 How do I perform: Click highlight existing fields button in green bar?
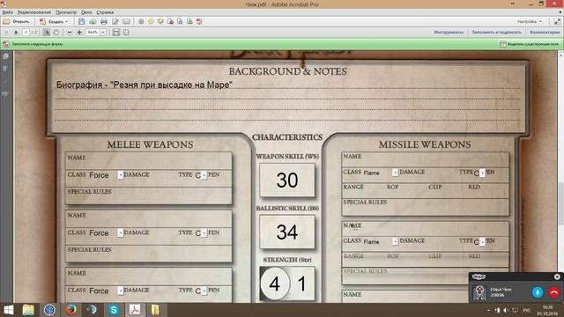click(x=529, y=44)
